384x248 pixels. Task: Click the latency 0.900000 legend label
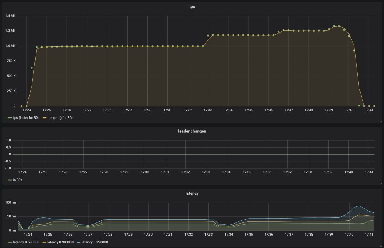point(60,242)
